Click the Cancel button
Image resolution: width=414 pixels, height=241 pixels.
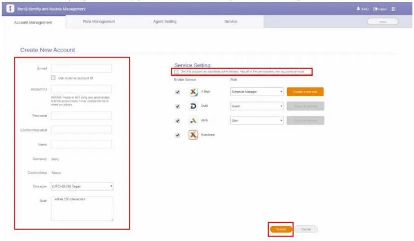click(306, 229)
